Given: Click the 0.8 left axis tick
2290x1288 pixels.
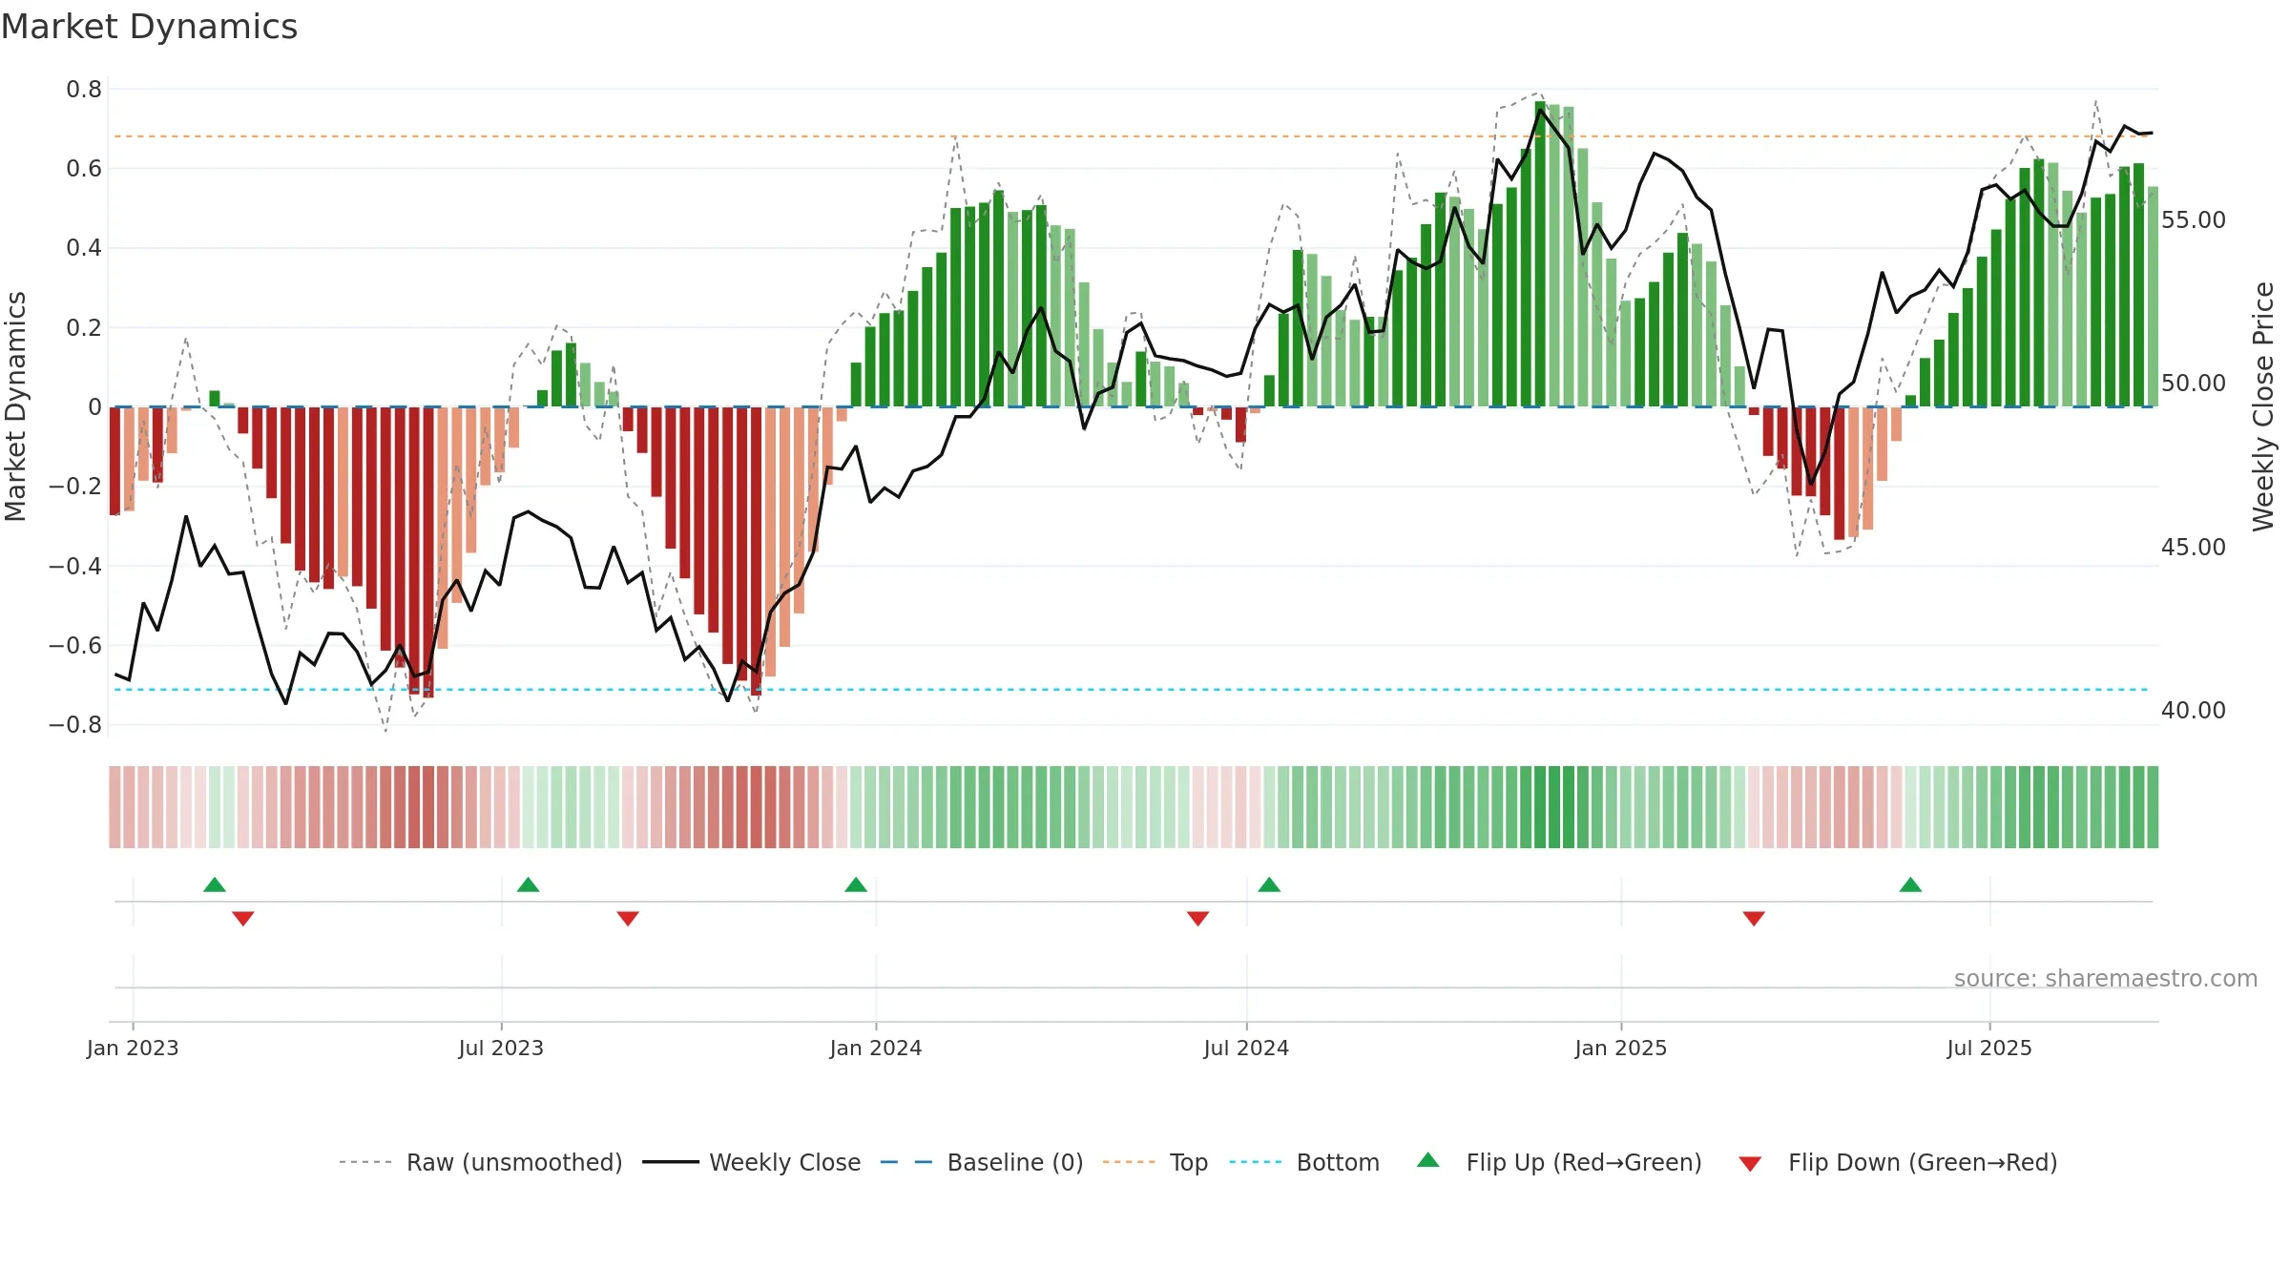Looking at the screenshot, I should [x=84, y=90].
